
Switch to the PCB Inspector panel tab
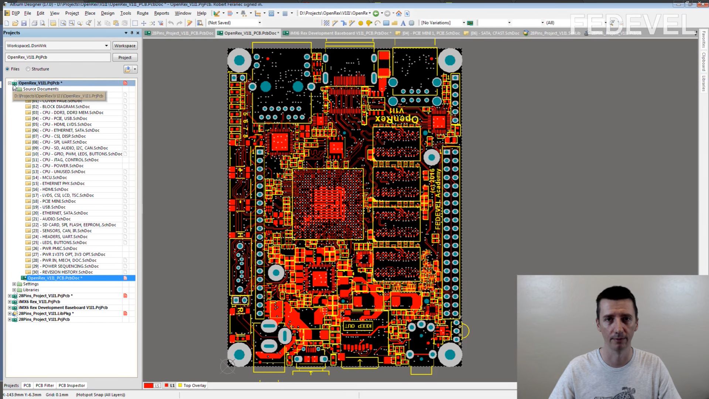coord(72,385)
